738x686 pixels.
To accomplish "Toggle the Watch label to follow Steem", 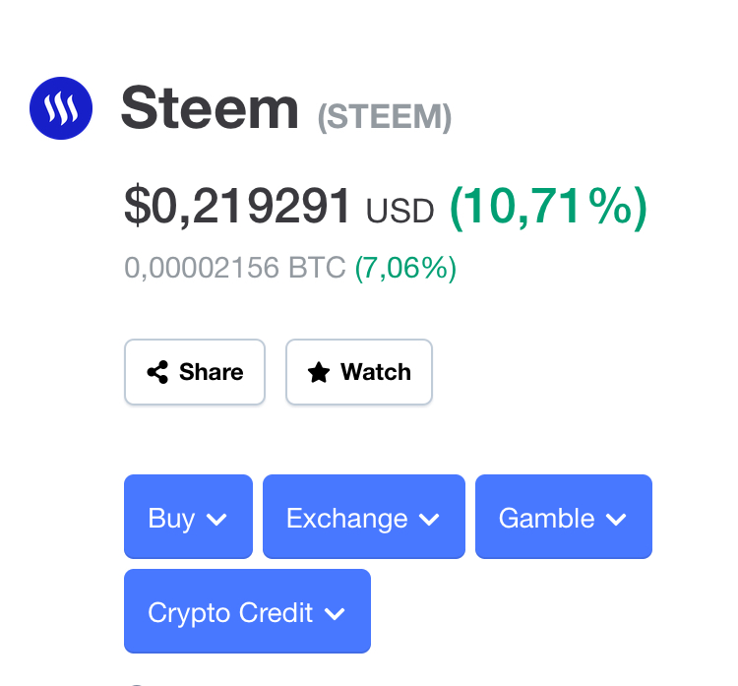I will click(376, 372).
